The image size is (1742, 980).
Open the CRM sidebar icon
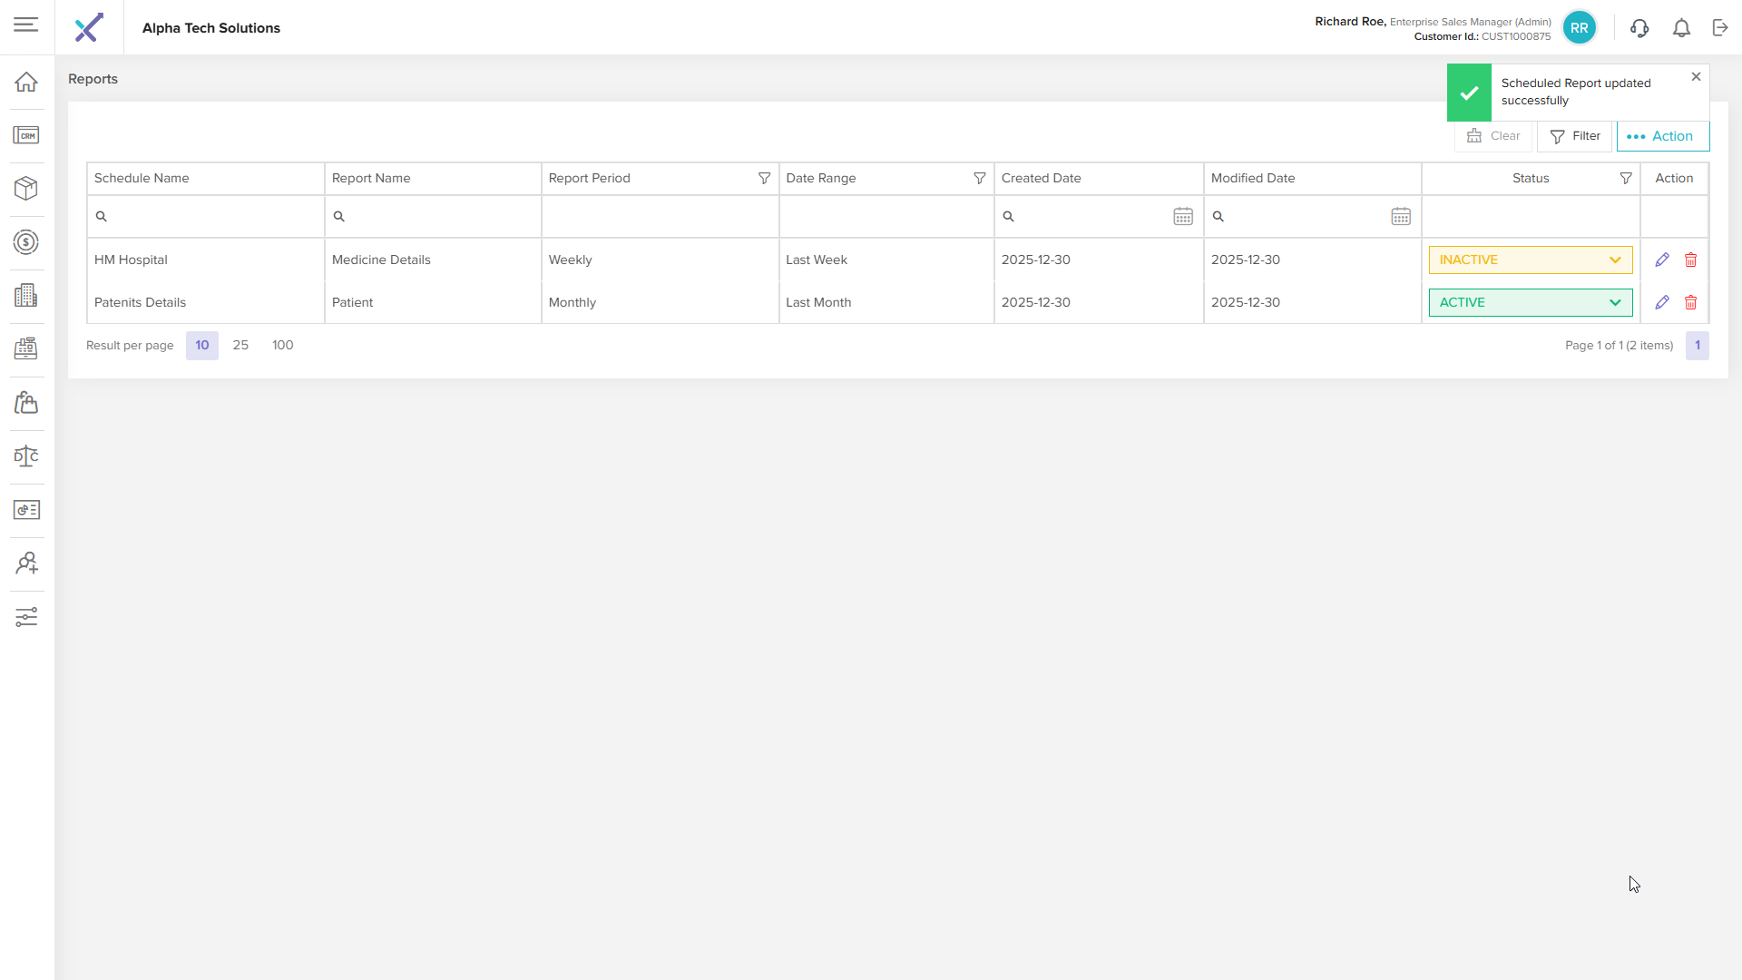tap(26, 135)
